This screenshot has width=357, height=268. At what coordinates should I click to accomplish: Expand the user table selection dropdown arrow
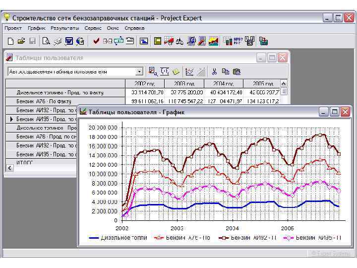(139, 71)
